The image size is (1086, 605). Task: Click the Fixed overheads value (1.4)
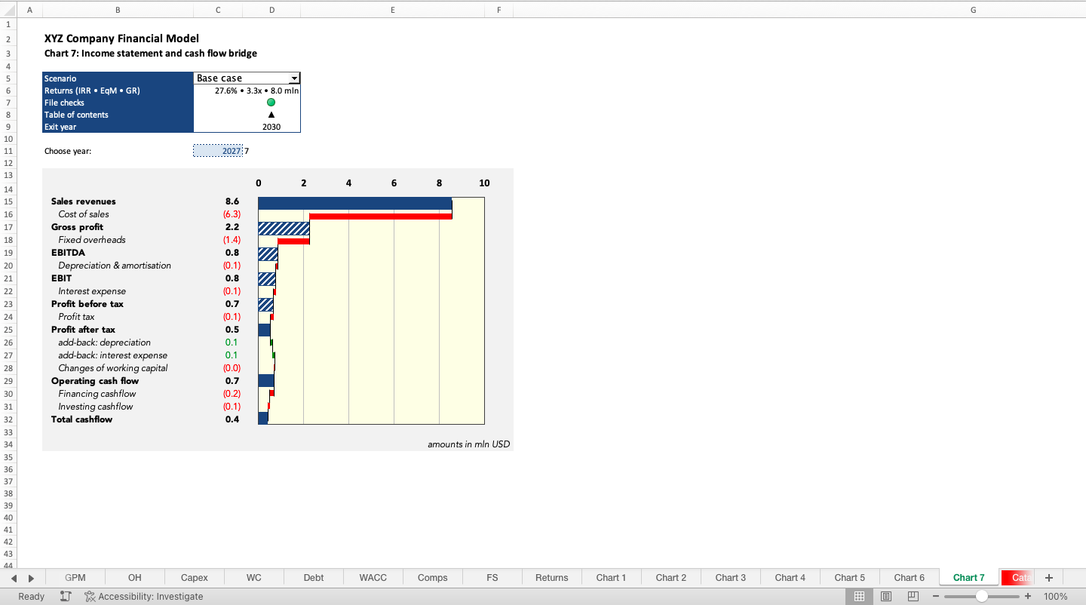click(x=232, y=240)
